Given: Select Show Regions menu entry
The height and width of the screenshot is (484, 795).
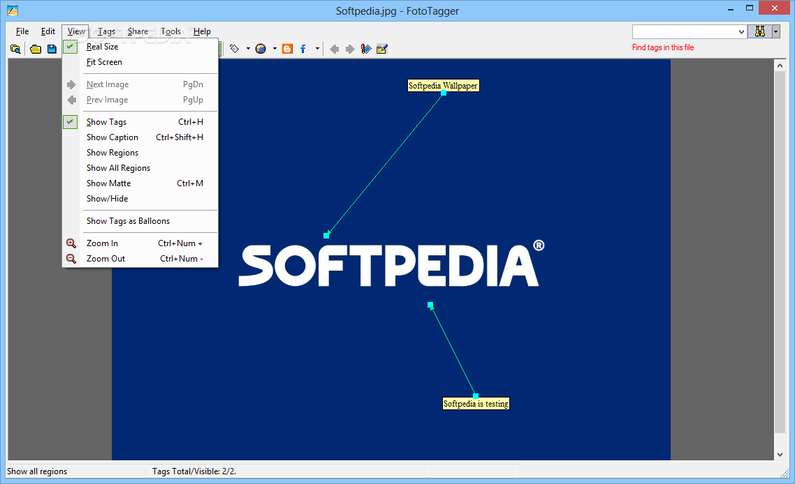Looking at the screenshot, I should click(140, 153).
